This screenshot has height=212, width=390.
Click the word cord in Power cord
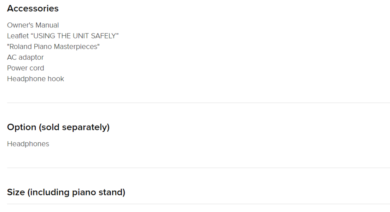[37, 68]
